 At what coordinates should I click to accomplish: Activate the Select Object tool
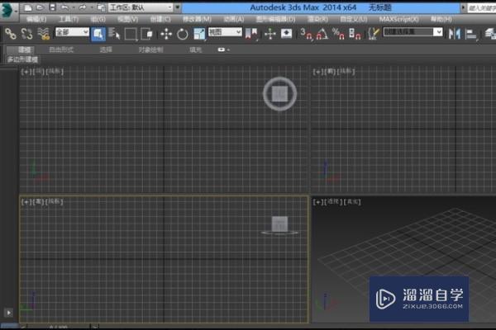[x=98, y=34]
